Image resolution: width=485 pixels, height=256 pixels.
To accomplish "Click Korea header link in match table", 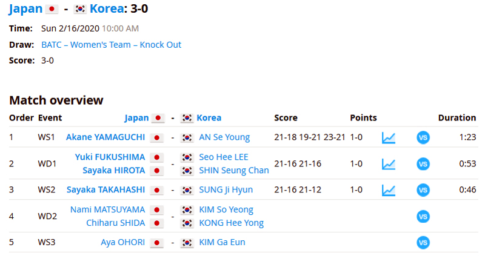I will [209, 118].
